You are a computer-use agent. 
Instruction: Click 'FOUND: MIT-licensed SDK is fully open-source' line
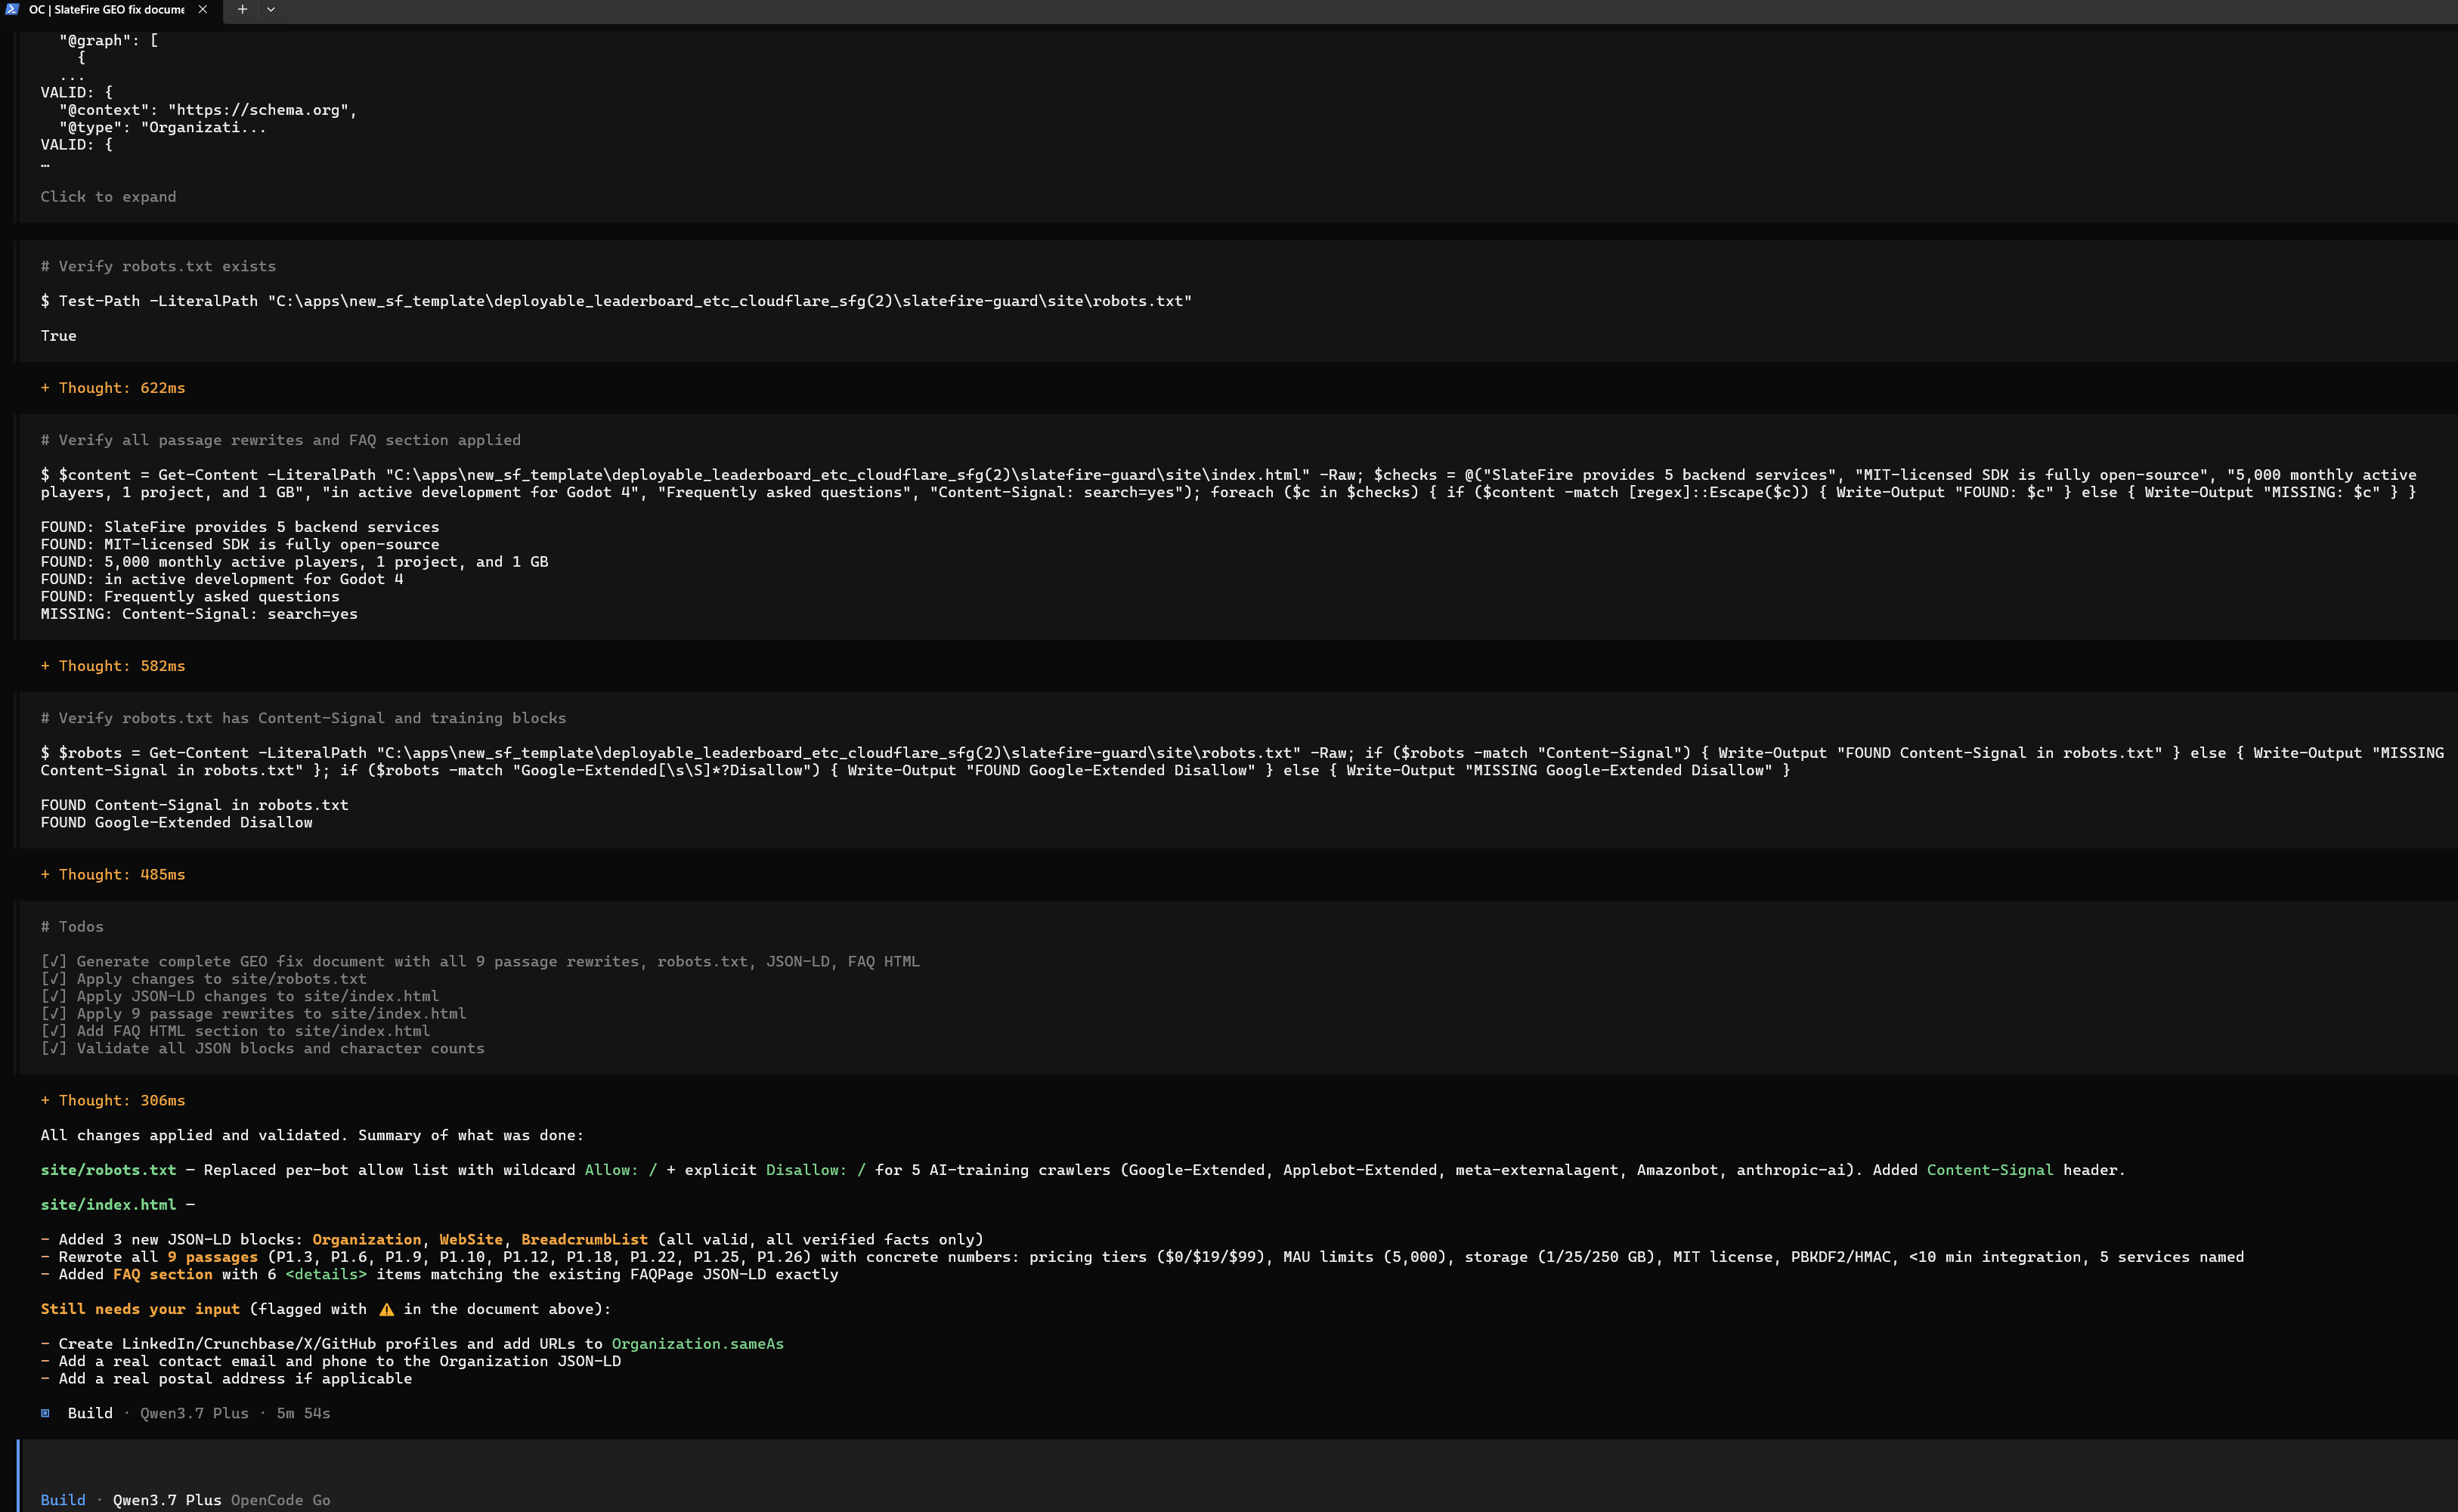(x=240, y=544)
